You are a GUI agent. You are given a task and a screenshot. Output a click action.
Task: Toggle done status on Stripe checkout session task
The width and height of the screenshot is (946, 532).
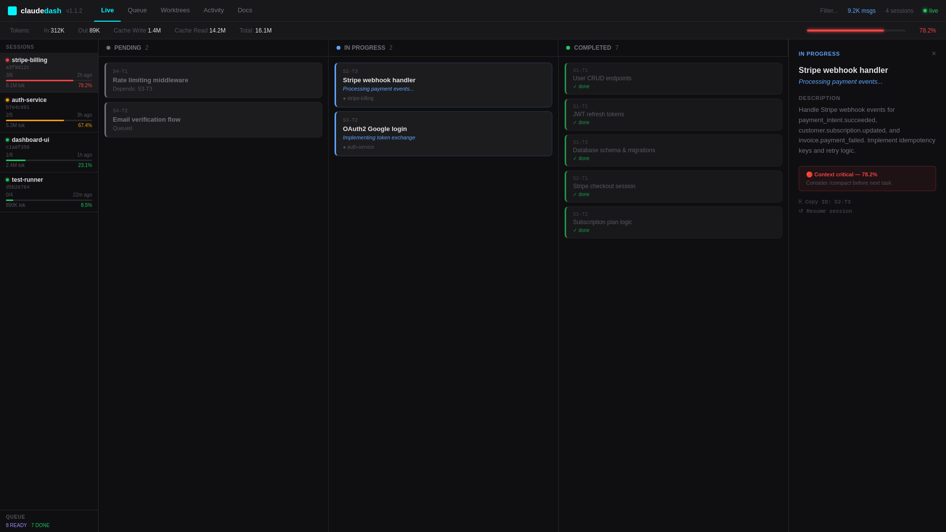[x=581, y=194]
